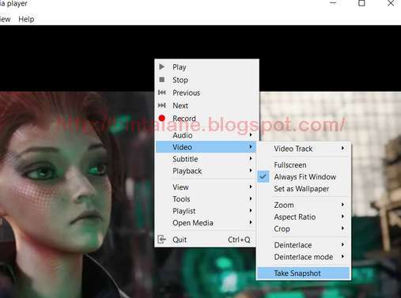Click the Play triangle icon
401x298 pixels.
(x=162, y=66)
